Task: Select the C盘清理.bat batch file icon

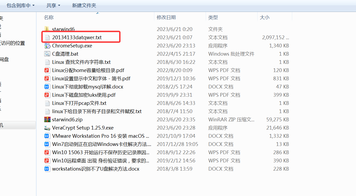Action: coord(47,54)
